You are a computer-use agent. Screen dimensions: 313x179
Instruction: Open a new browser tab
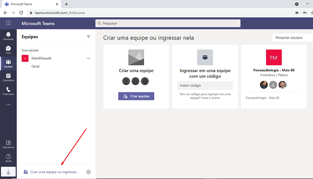[66, 4]
